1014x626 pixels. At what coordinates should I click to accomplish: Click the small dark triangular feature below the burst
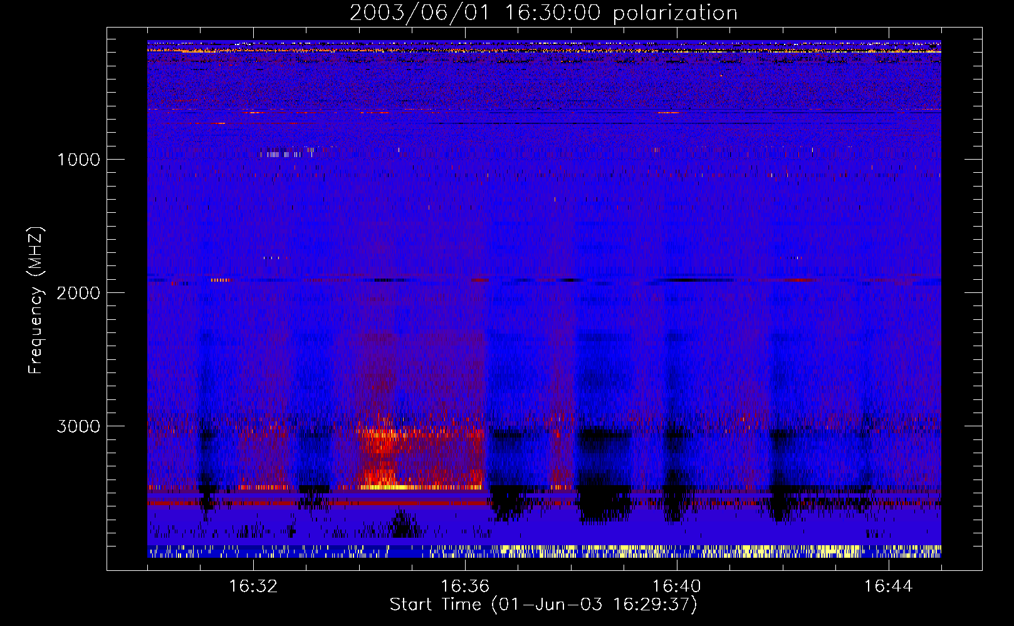[403, 524]
